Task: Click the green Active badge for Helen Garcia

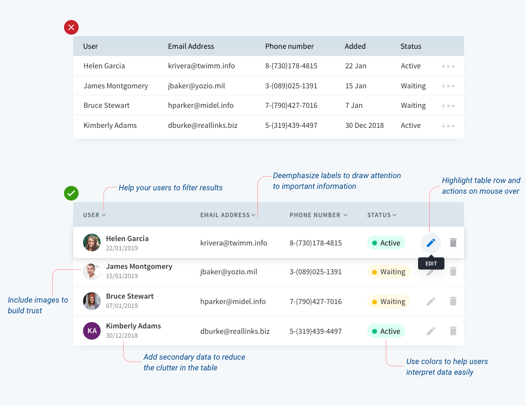Action: coord(386,243)
